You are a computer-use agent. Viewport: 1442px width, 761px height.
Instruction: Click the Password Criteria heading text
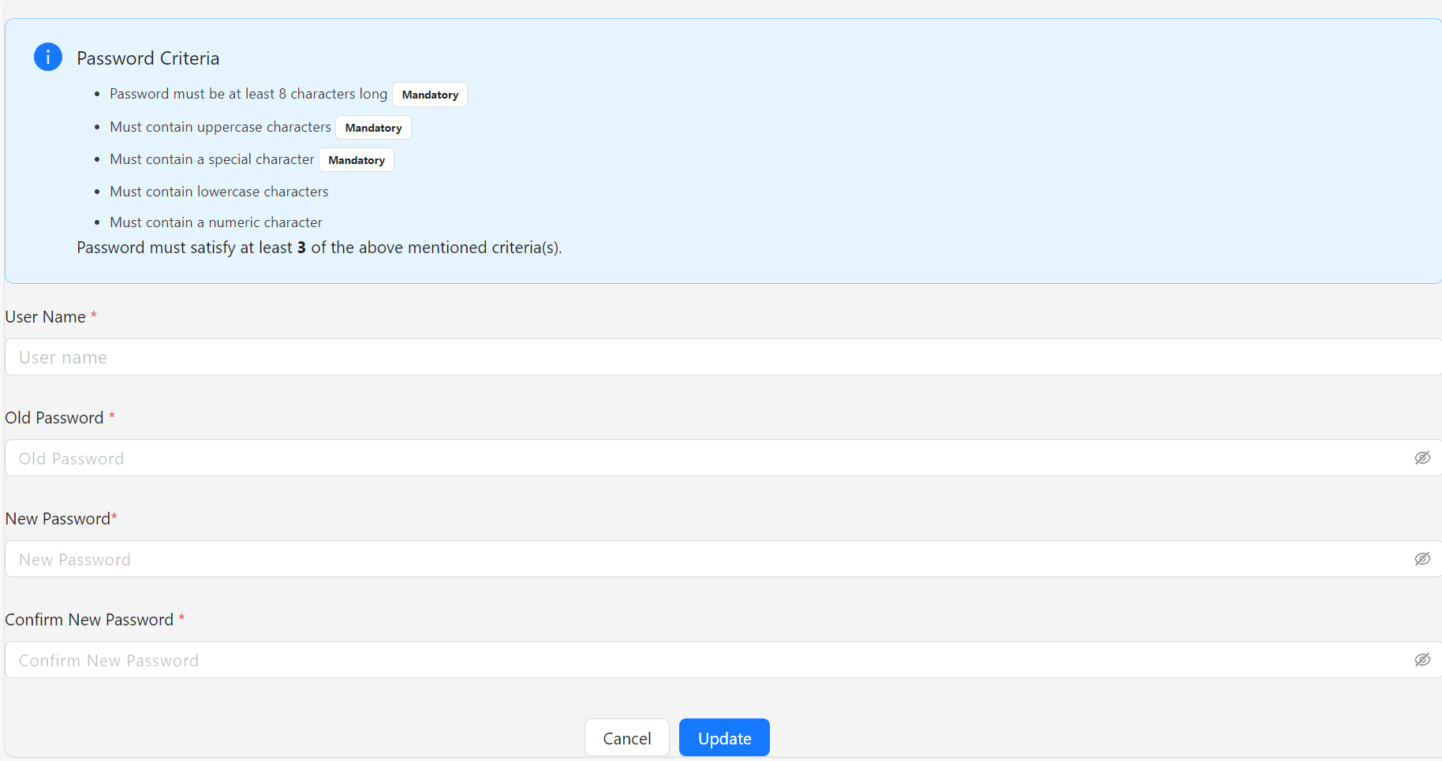pyautogui.click(x=148, y=58)
